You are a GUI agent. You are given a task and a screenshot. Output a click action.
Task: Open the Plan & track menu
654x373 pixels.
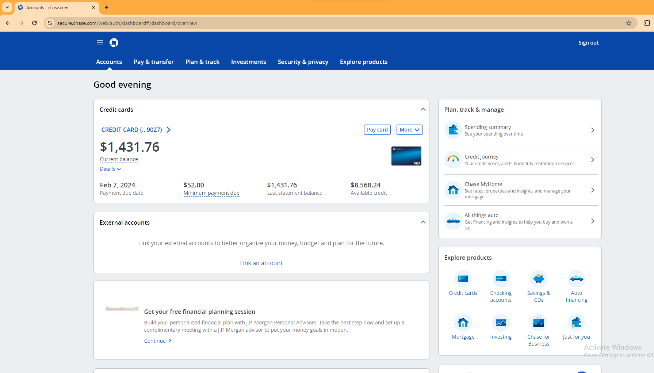(x=202, y=62)
